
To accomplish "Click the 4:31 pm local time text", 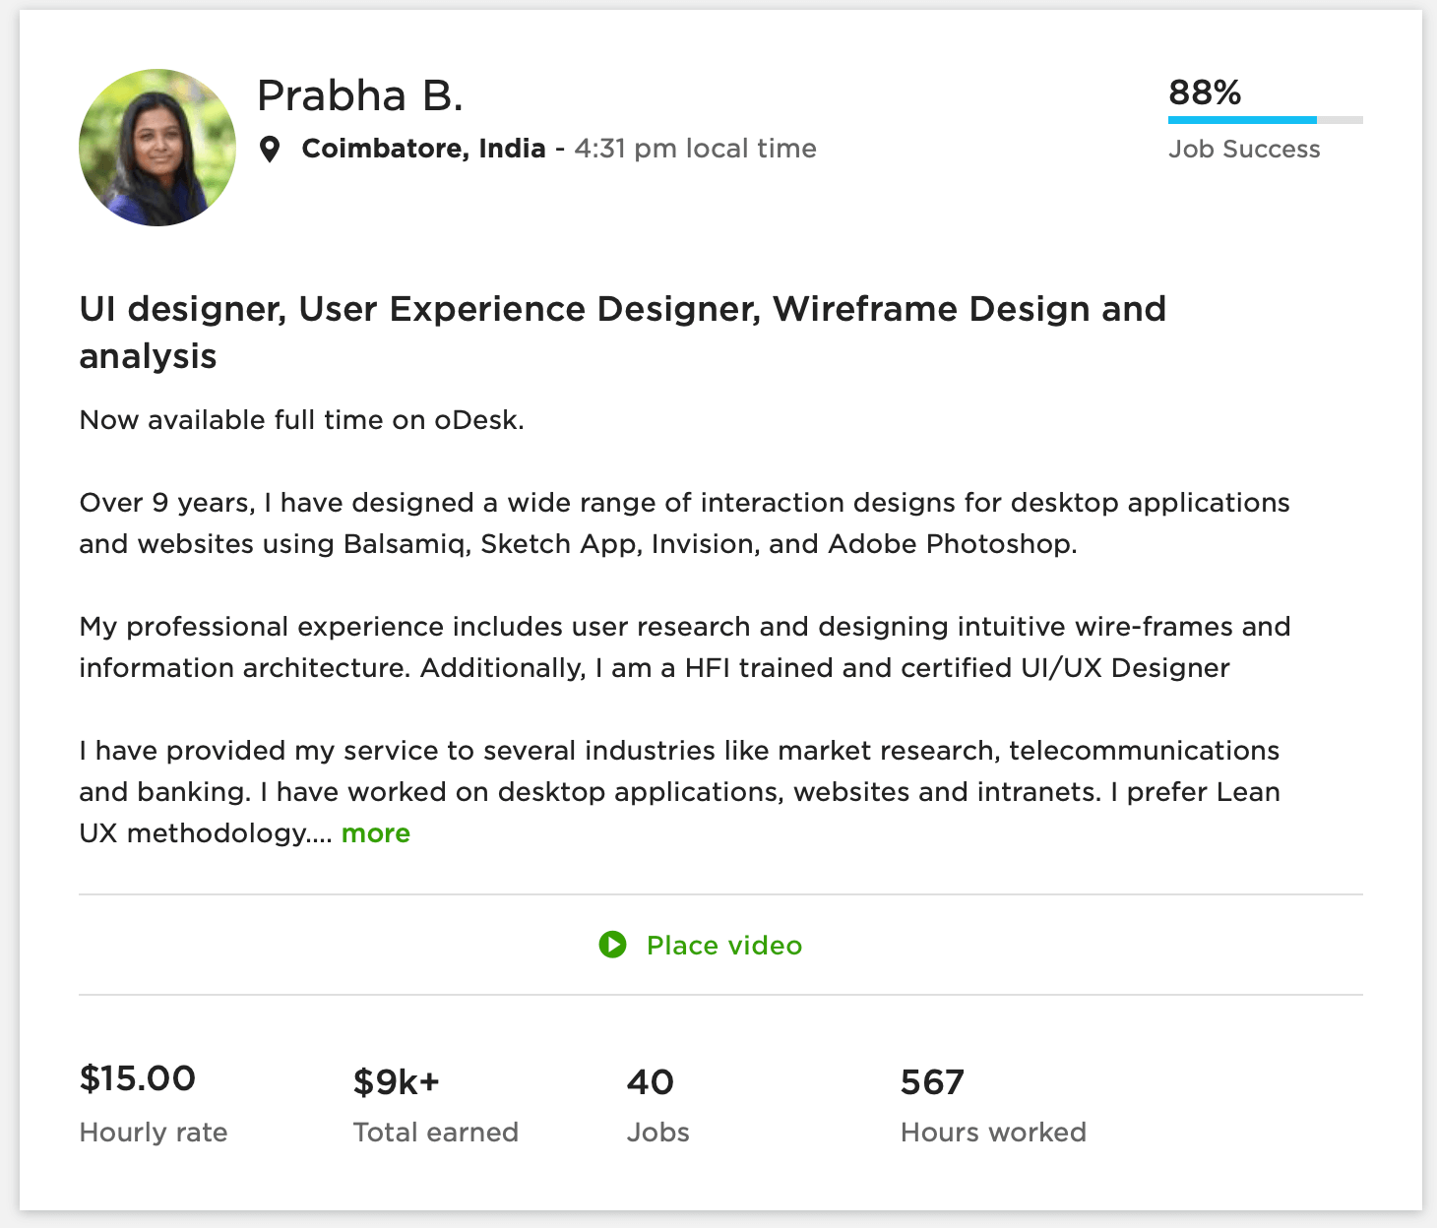I will [695, 149].
